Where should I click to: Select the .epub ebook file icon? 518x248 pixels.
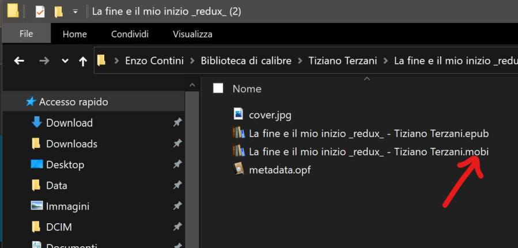(239, 133)
